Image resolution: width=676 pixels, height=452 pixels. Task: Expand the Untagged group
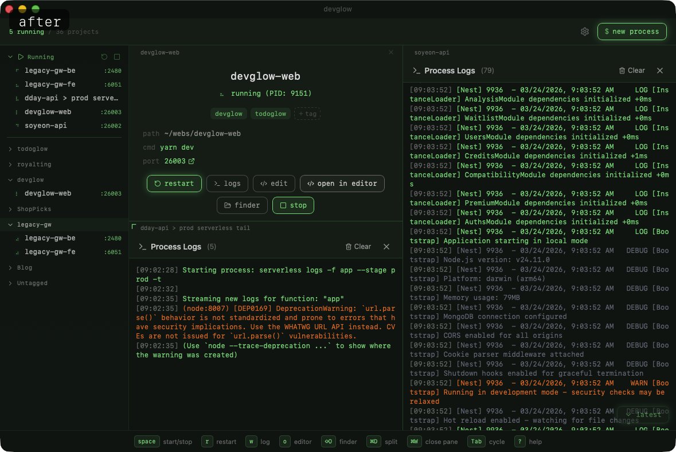coord(10,283)
